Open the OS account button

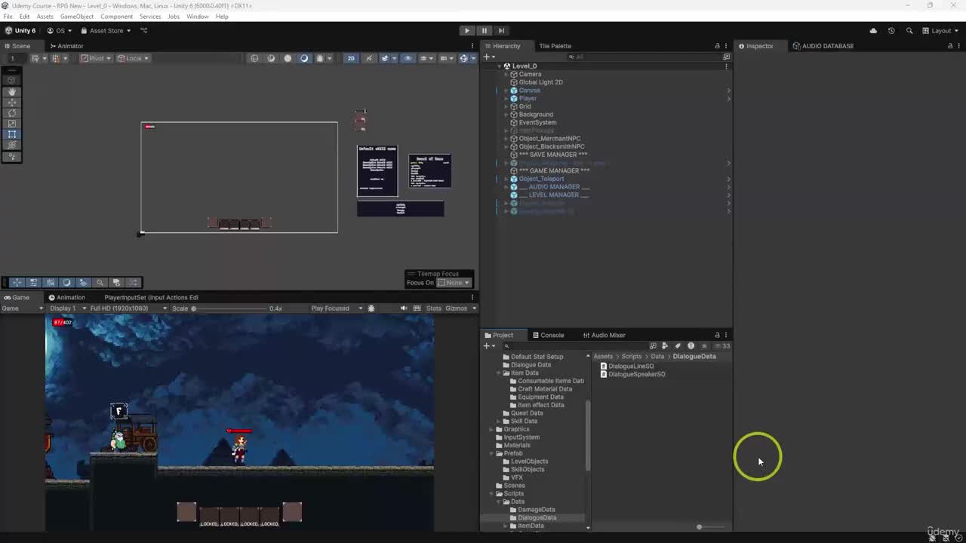tap(59, 31)
